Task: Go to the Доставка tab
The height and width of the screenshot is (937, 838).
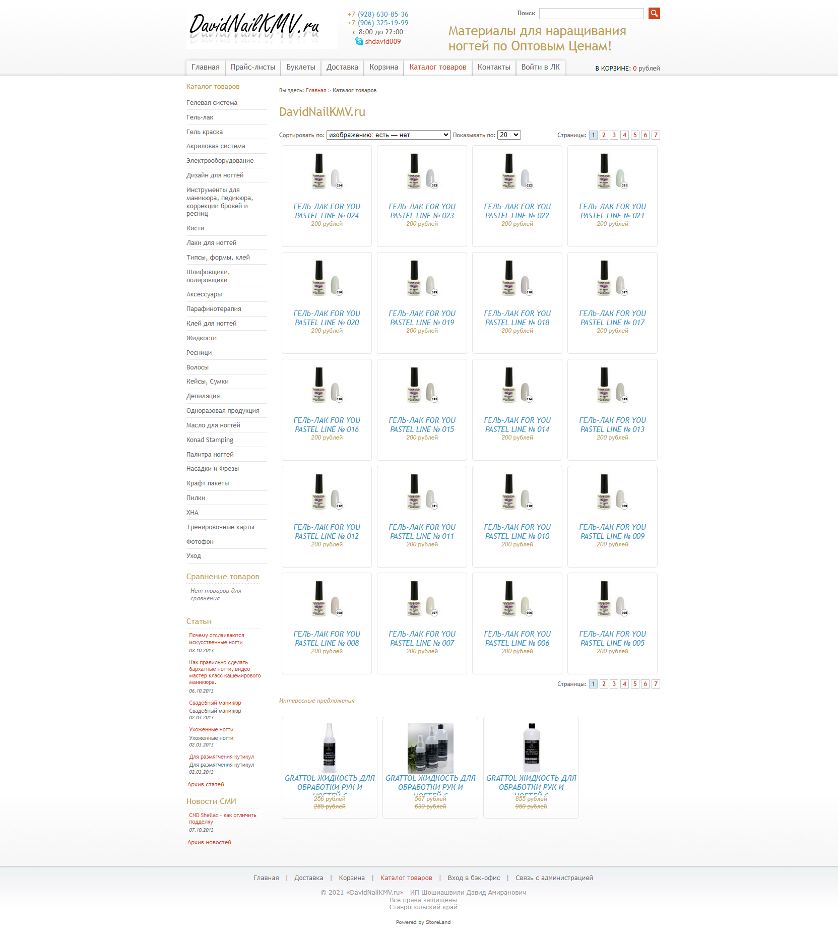Action: point(342,67)
